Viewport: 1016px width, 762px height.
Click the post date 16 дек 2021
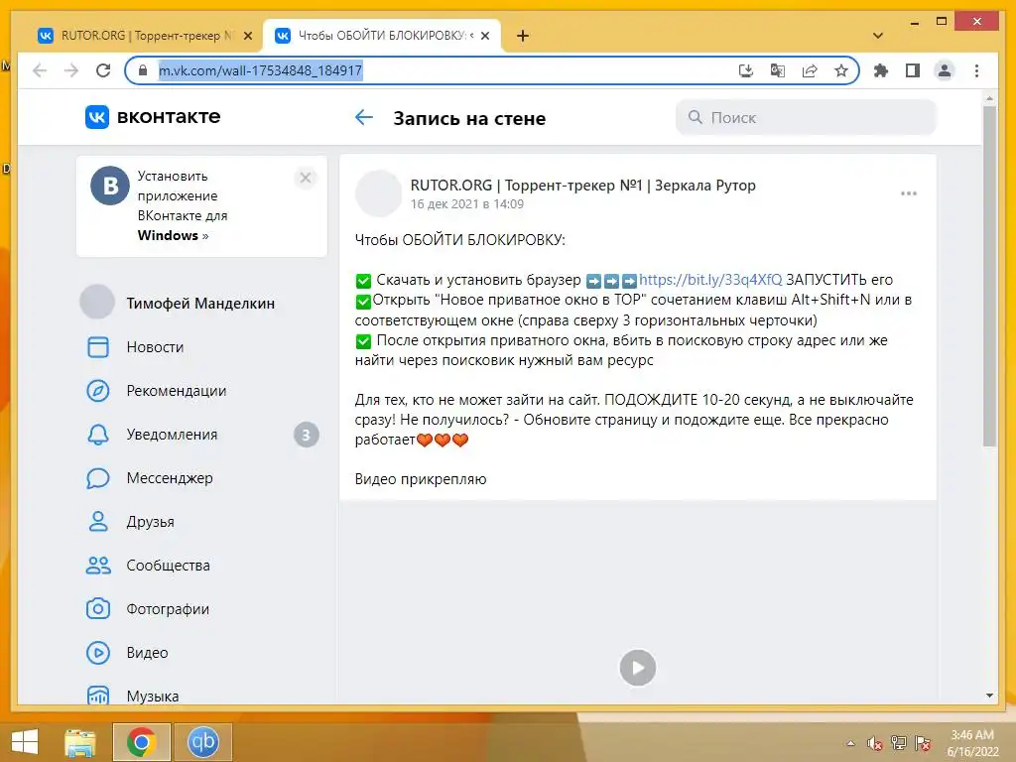pyautogui.click(x=466, y=204)
